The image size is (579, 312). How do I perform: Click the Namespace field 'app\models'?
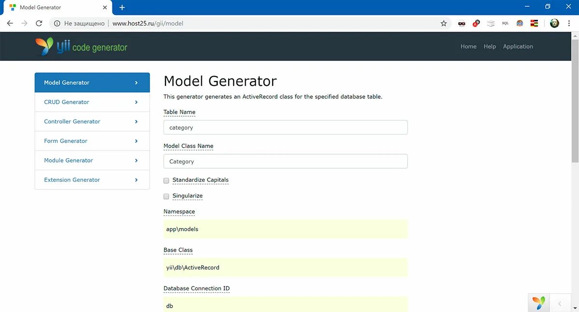286,229
